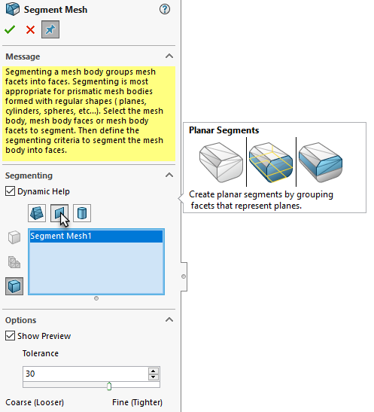Select the faceted-mesh segment type icon
374x412 pixels.
(x=37, y=213)
